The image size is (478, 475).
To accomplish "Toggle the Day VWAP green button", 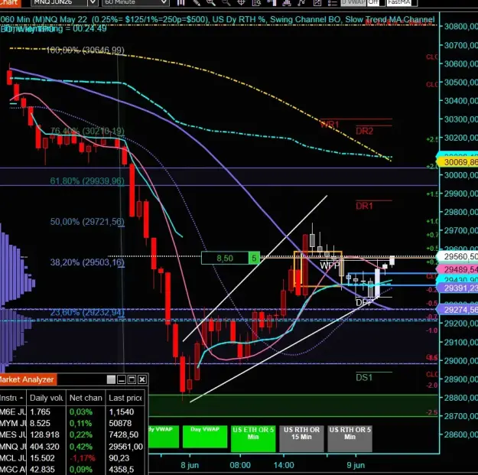I will coord(205,436).
